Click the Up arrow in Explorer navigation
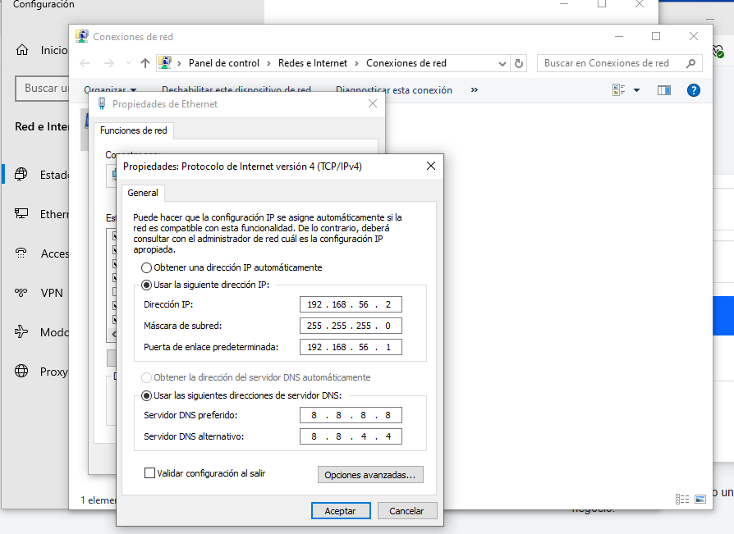 tap(145, 63)
